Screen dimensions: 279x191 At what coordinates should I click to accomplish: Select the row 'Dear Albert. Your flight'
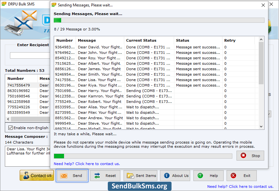(156, 63)
